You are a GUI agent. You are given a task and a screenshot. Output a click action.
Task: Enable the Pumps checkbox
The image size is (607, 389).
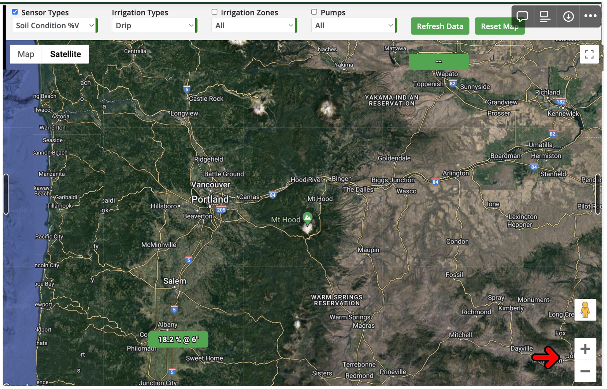point(314,12)
